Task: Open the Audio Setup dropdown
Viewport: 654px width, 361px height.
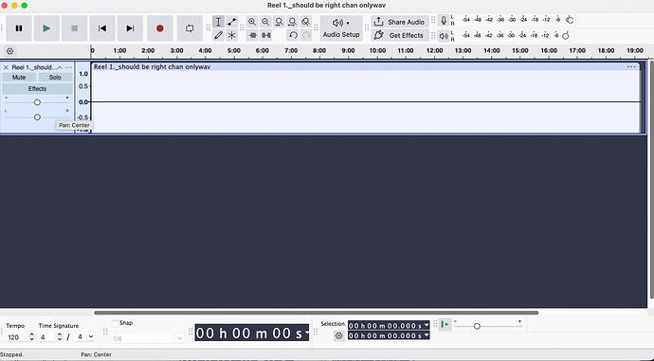Action: (341, 28)
